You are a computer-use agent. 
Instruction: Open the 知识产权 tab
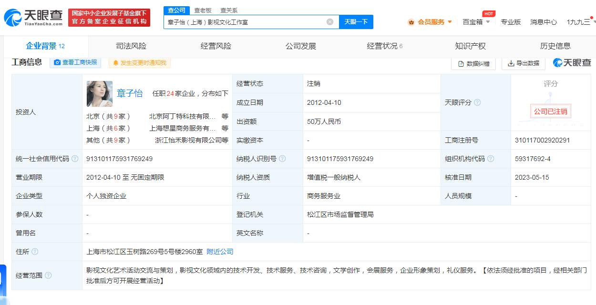coord(471,46)
